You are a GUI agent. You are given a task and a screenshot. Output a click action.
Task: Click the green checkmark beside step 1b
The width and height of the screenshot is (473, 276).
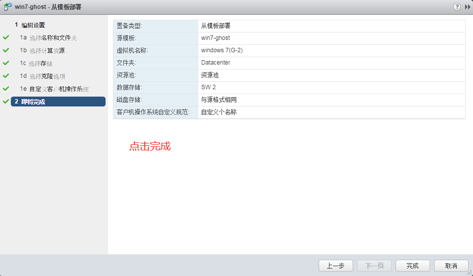point(6,50)
